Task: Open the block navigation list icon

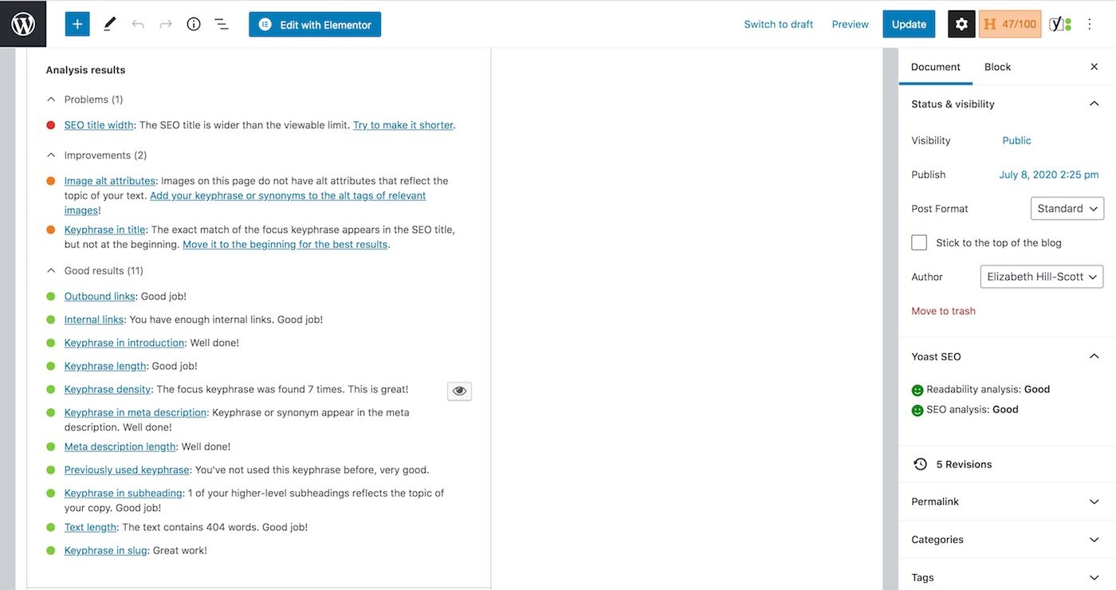Action: [x=222, y=24]
